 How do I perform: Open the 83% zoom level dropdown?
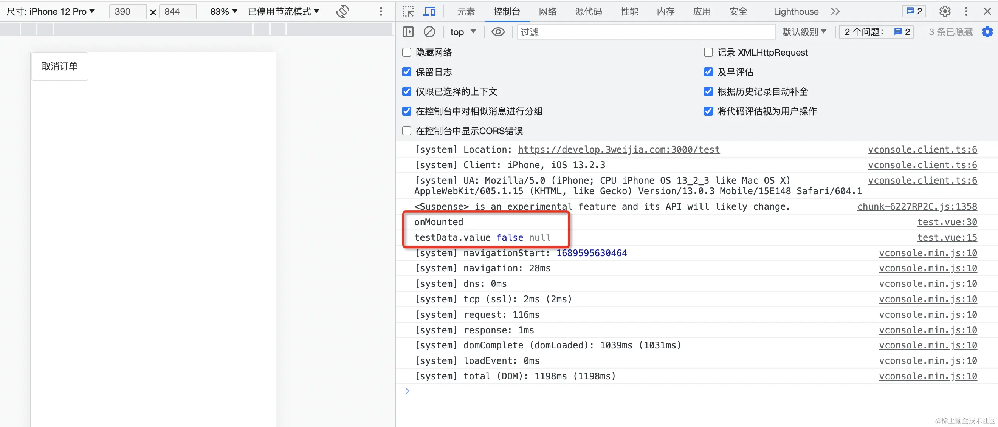pyautogui.click(x=223, y=12)
